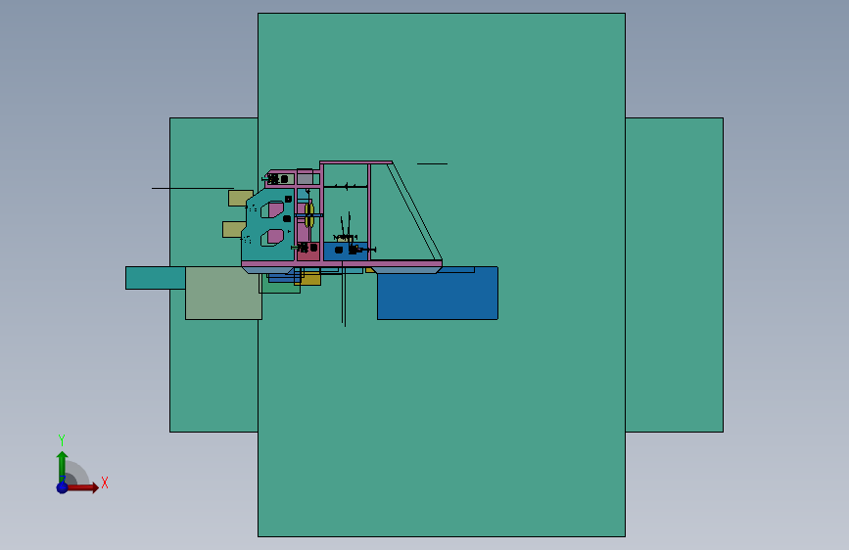Select the upper khaki tab beside the bracket
Image resolution: width=849 pixels, height=550 pixels.
238,198
